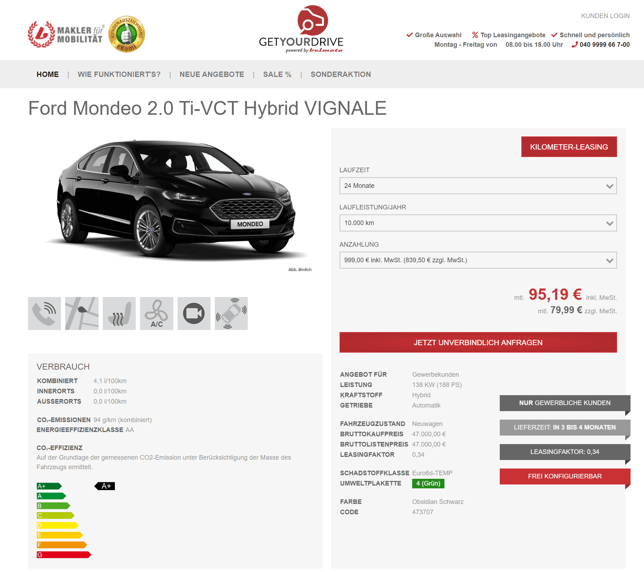Click the heated seat feature icon
The width and height of the screenshot is (644, 572).
[119, 313]
